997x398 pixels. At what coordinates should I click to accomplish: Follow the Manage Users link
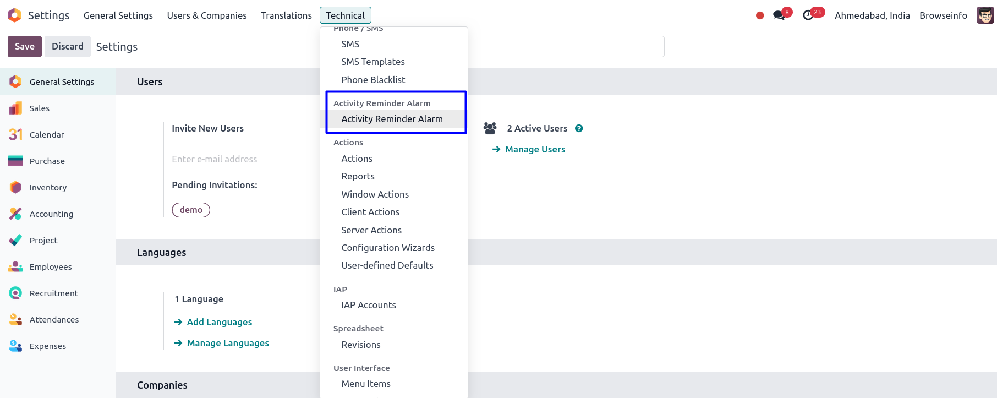pos(535,149)
